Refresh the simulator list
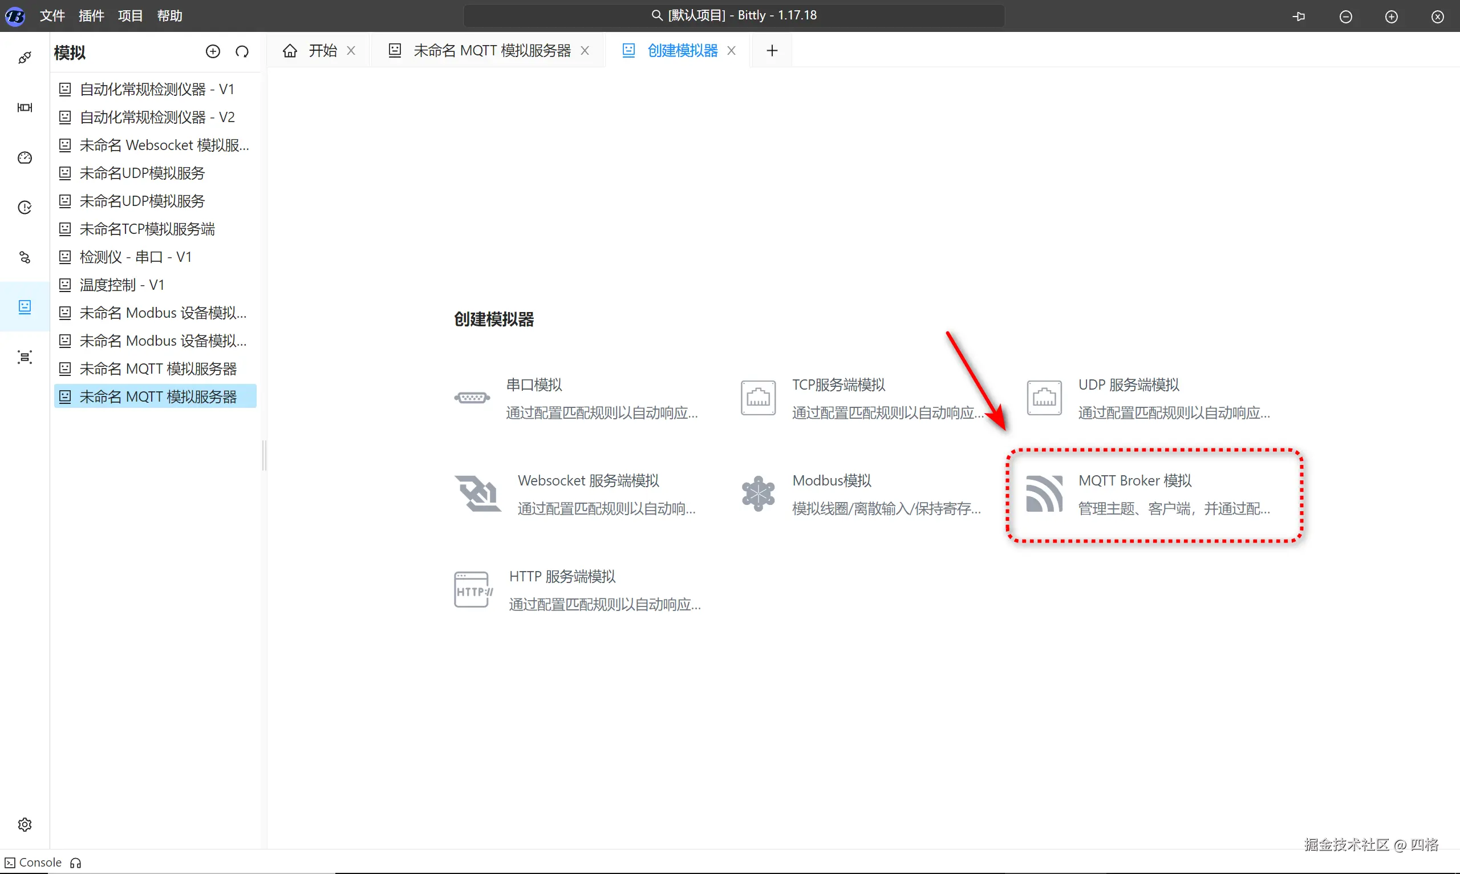Image resolution: width=1460 pixels, height=874 pixels. pyautogui.click(x=242, y=52)
